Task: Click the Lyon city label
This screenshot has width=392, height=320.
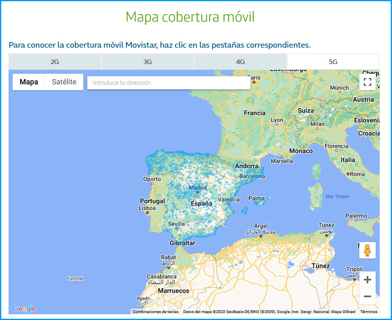Action: [277, 120]
